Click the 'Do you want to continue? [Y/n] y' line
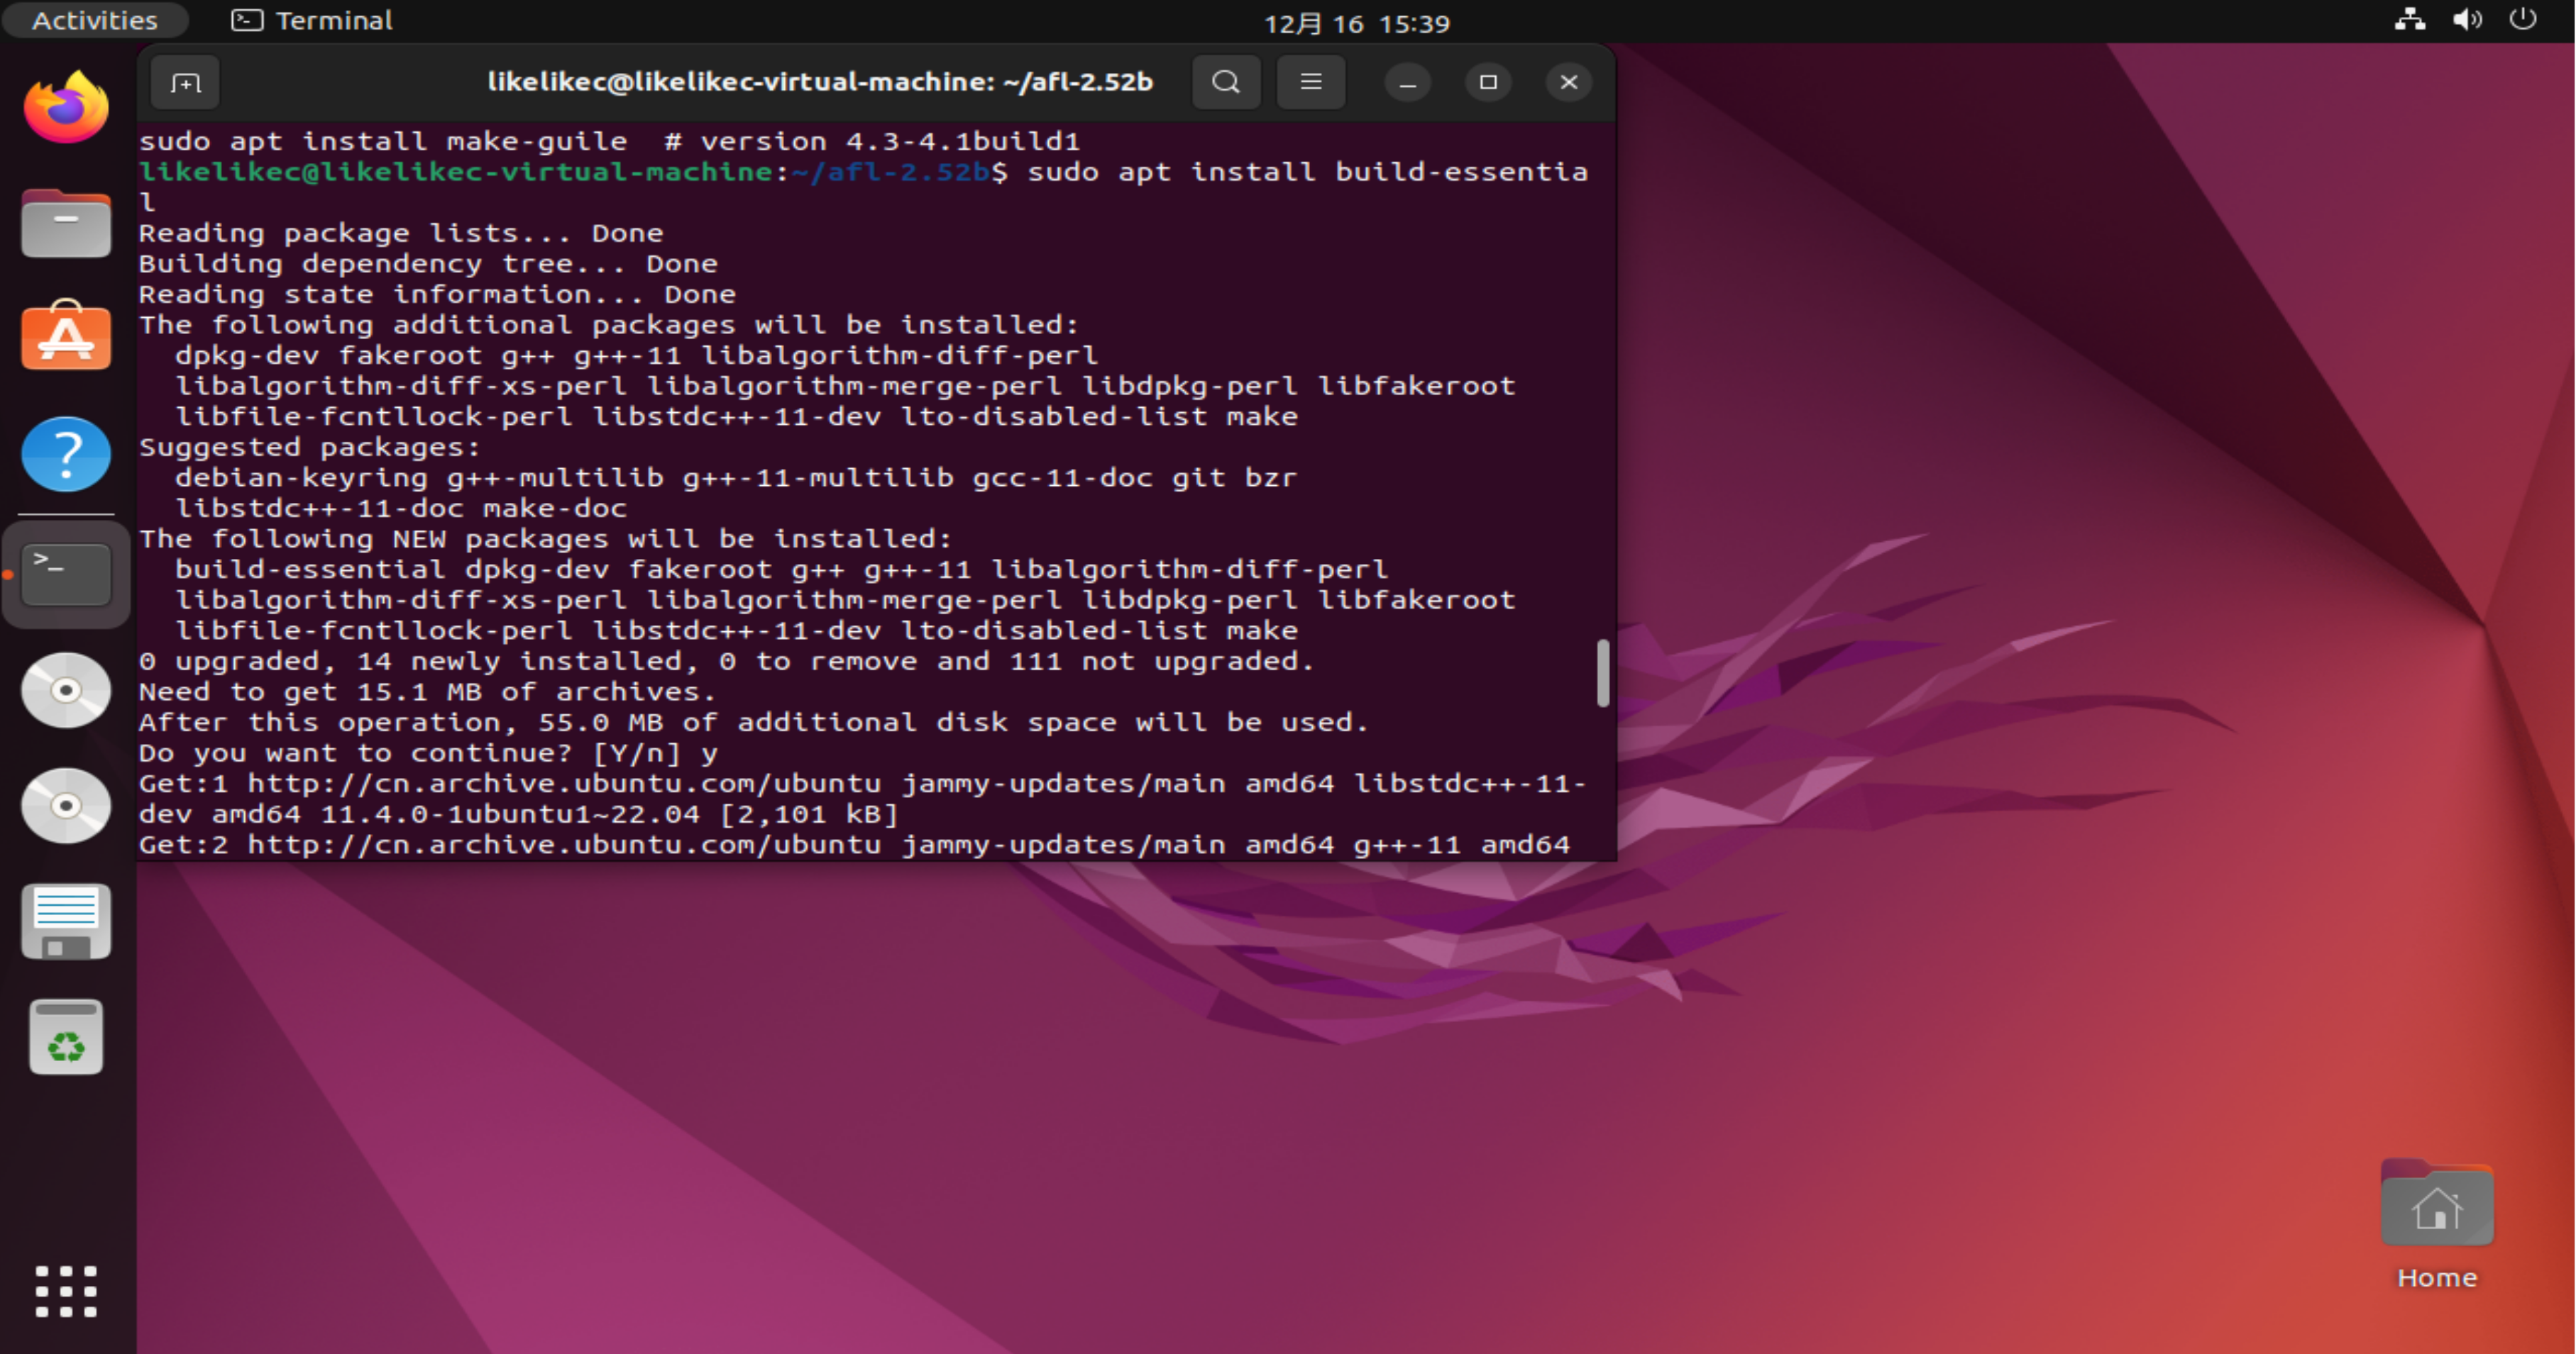 (427, 753)
